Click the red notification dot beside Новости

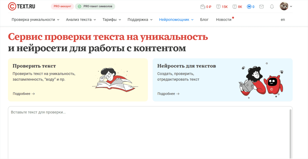pyautogui.click(x=233, y=18)
